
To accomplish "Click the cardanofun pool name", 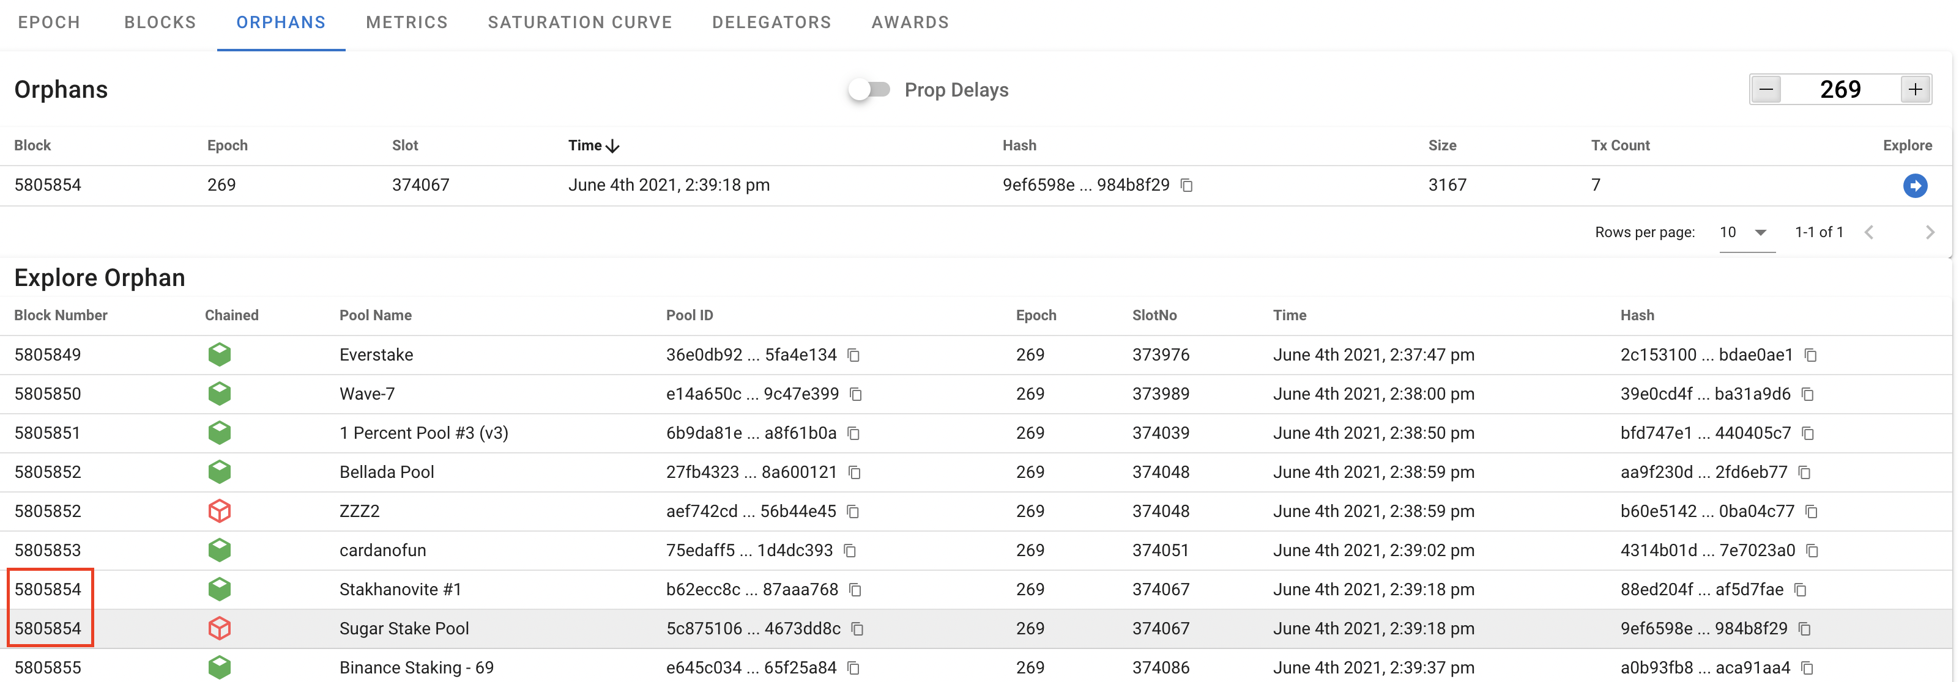I will coord(382,550).
